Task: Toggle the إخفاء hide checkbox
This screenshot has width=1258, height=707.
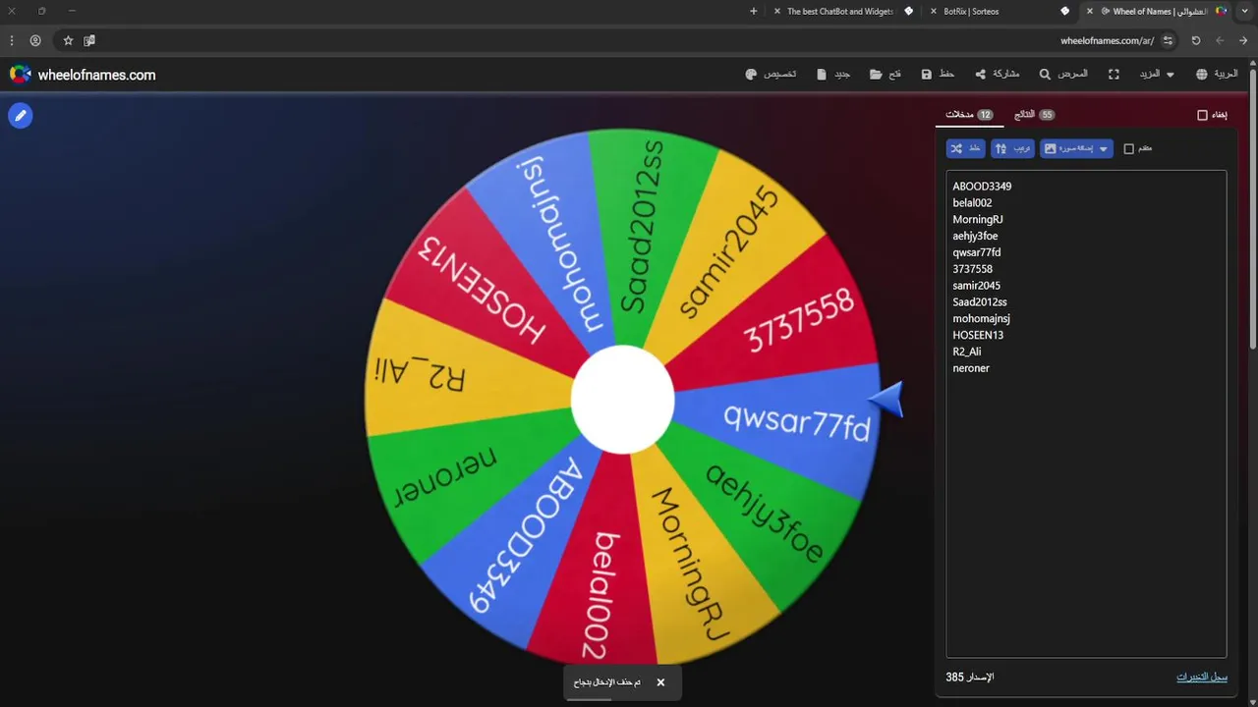Action: (1202, 115)
